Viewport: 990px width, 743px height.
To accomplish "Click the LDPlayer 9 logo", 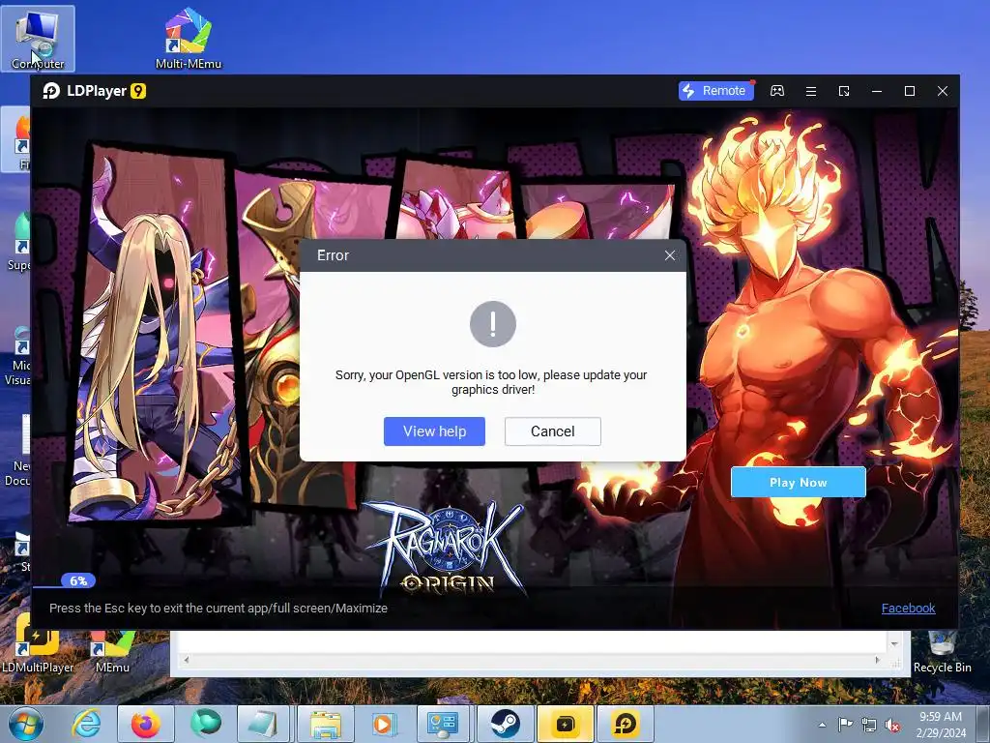I will coord(94,91).
